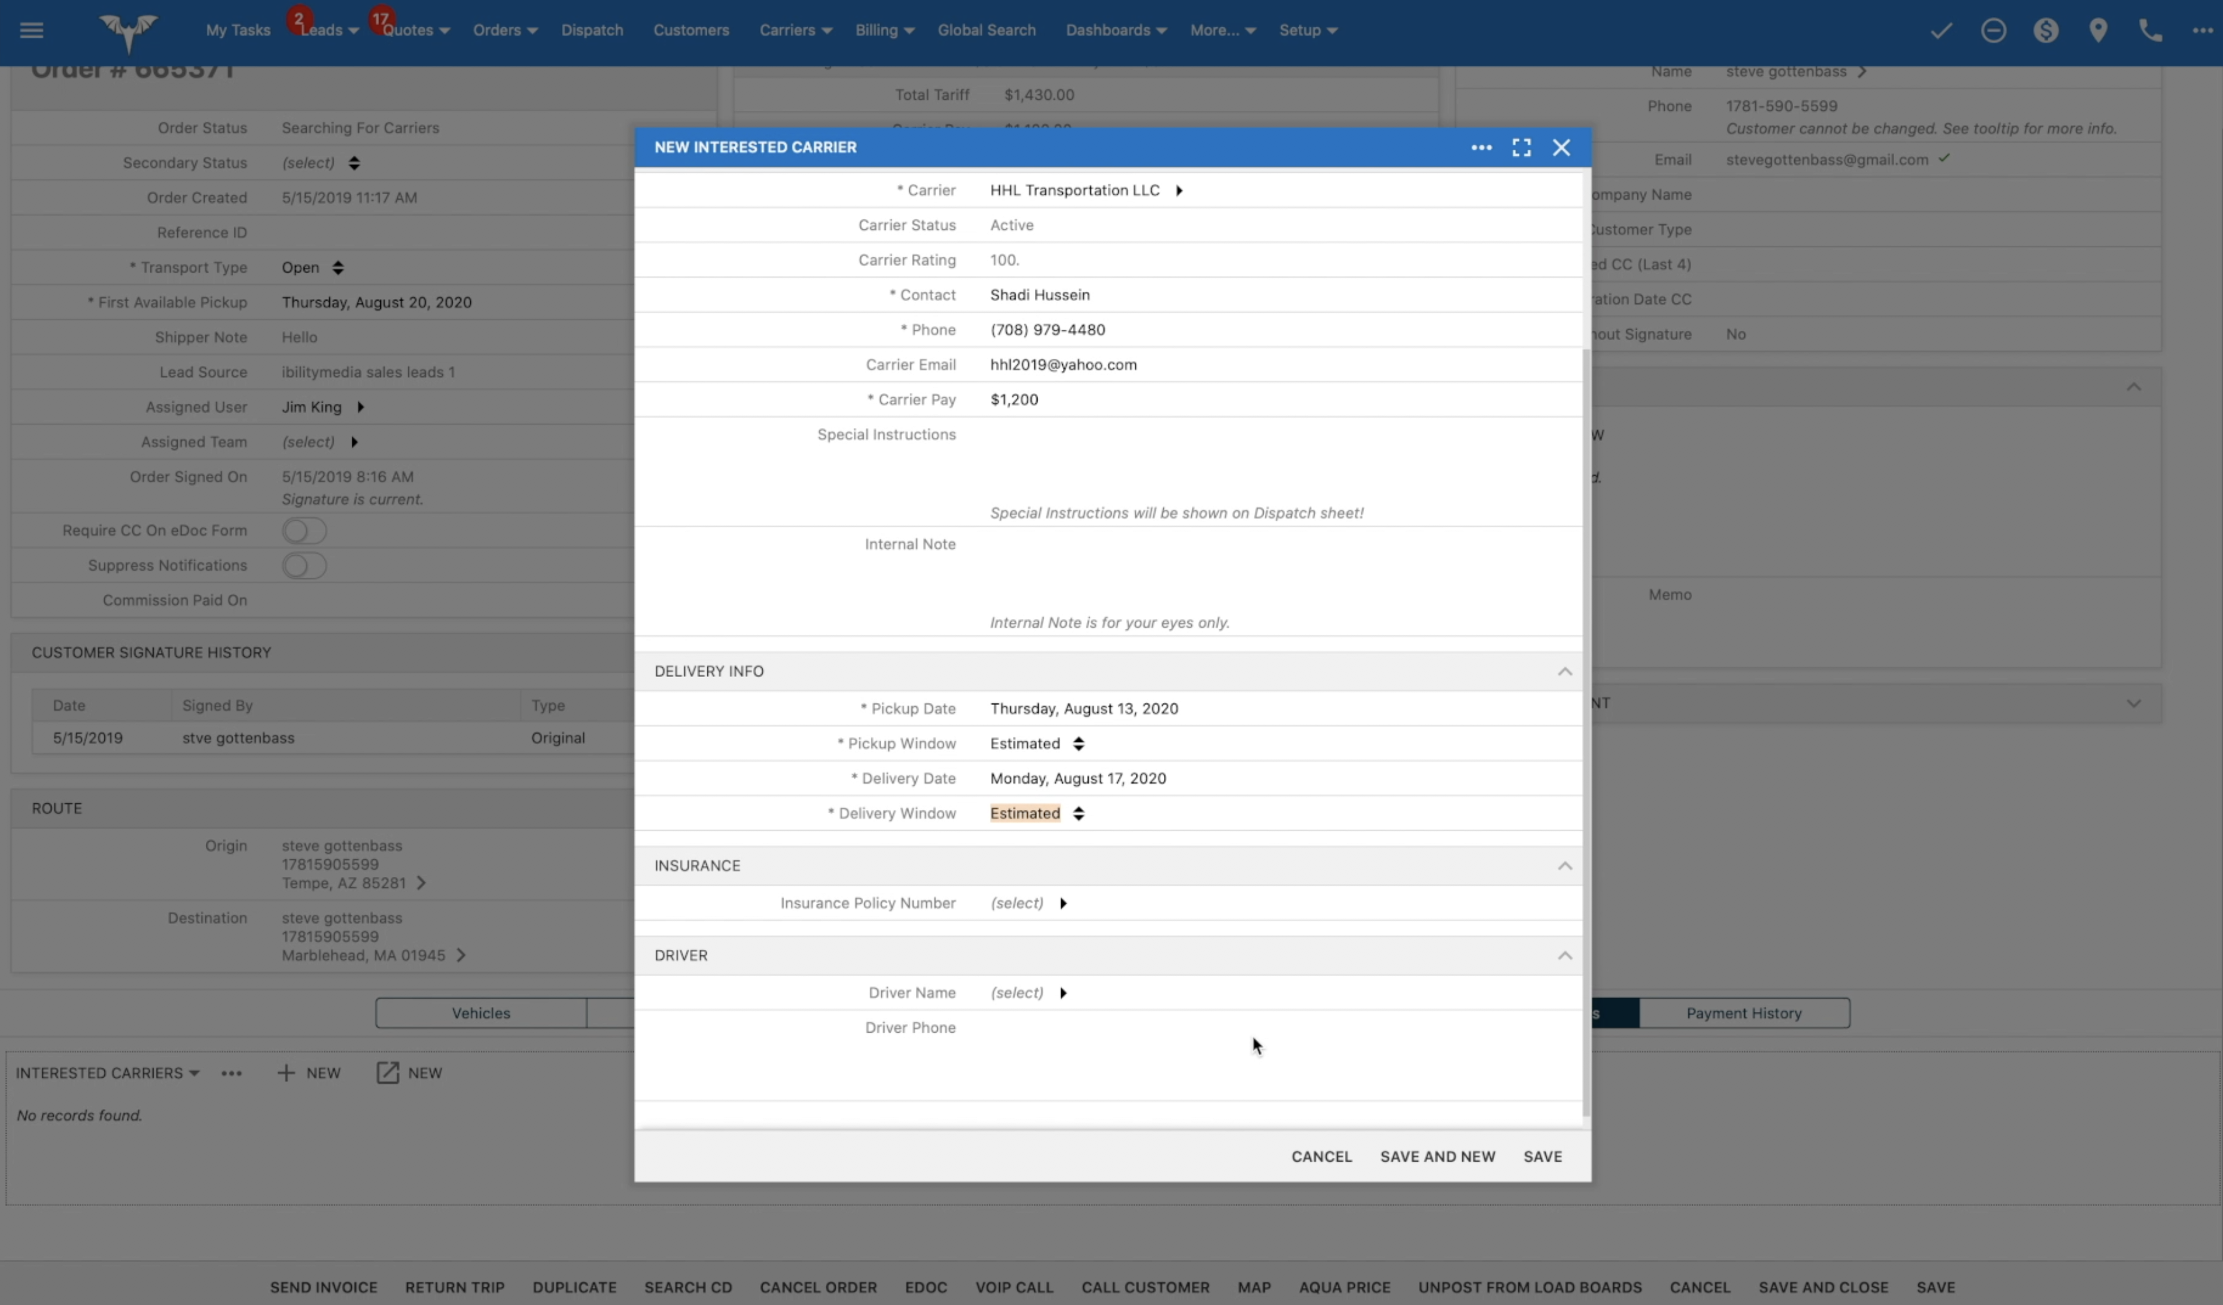Click the circle minus icon in top bar
2223x1305 pixels.
[1993, 31]
